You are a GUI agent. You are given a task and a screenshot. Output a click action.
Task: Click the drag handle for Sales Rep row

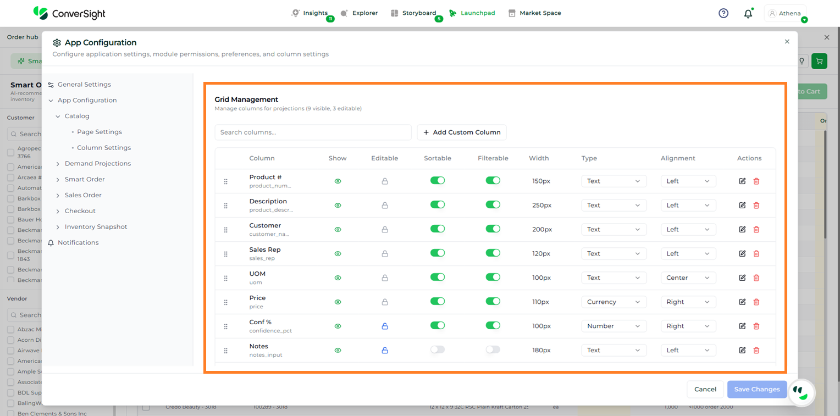pyautogui.click(x=225, y=254)
